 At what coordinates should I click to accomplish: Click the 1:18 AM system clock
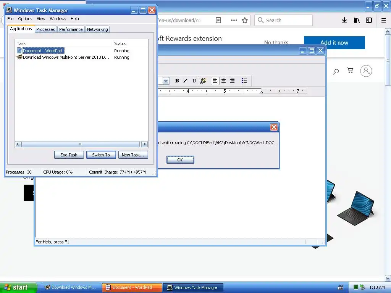click(x=377, y=287)
